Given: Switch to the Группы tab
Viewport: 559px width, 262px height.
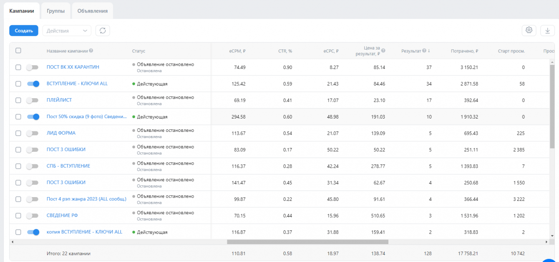Looking at the screenshot, I should [55, 11].
